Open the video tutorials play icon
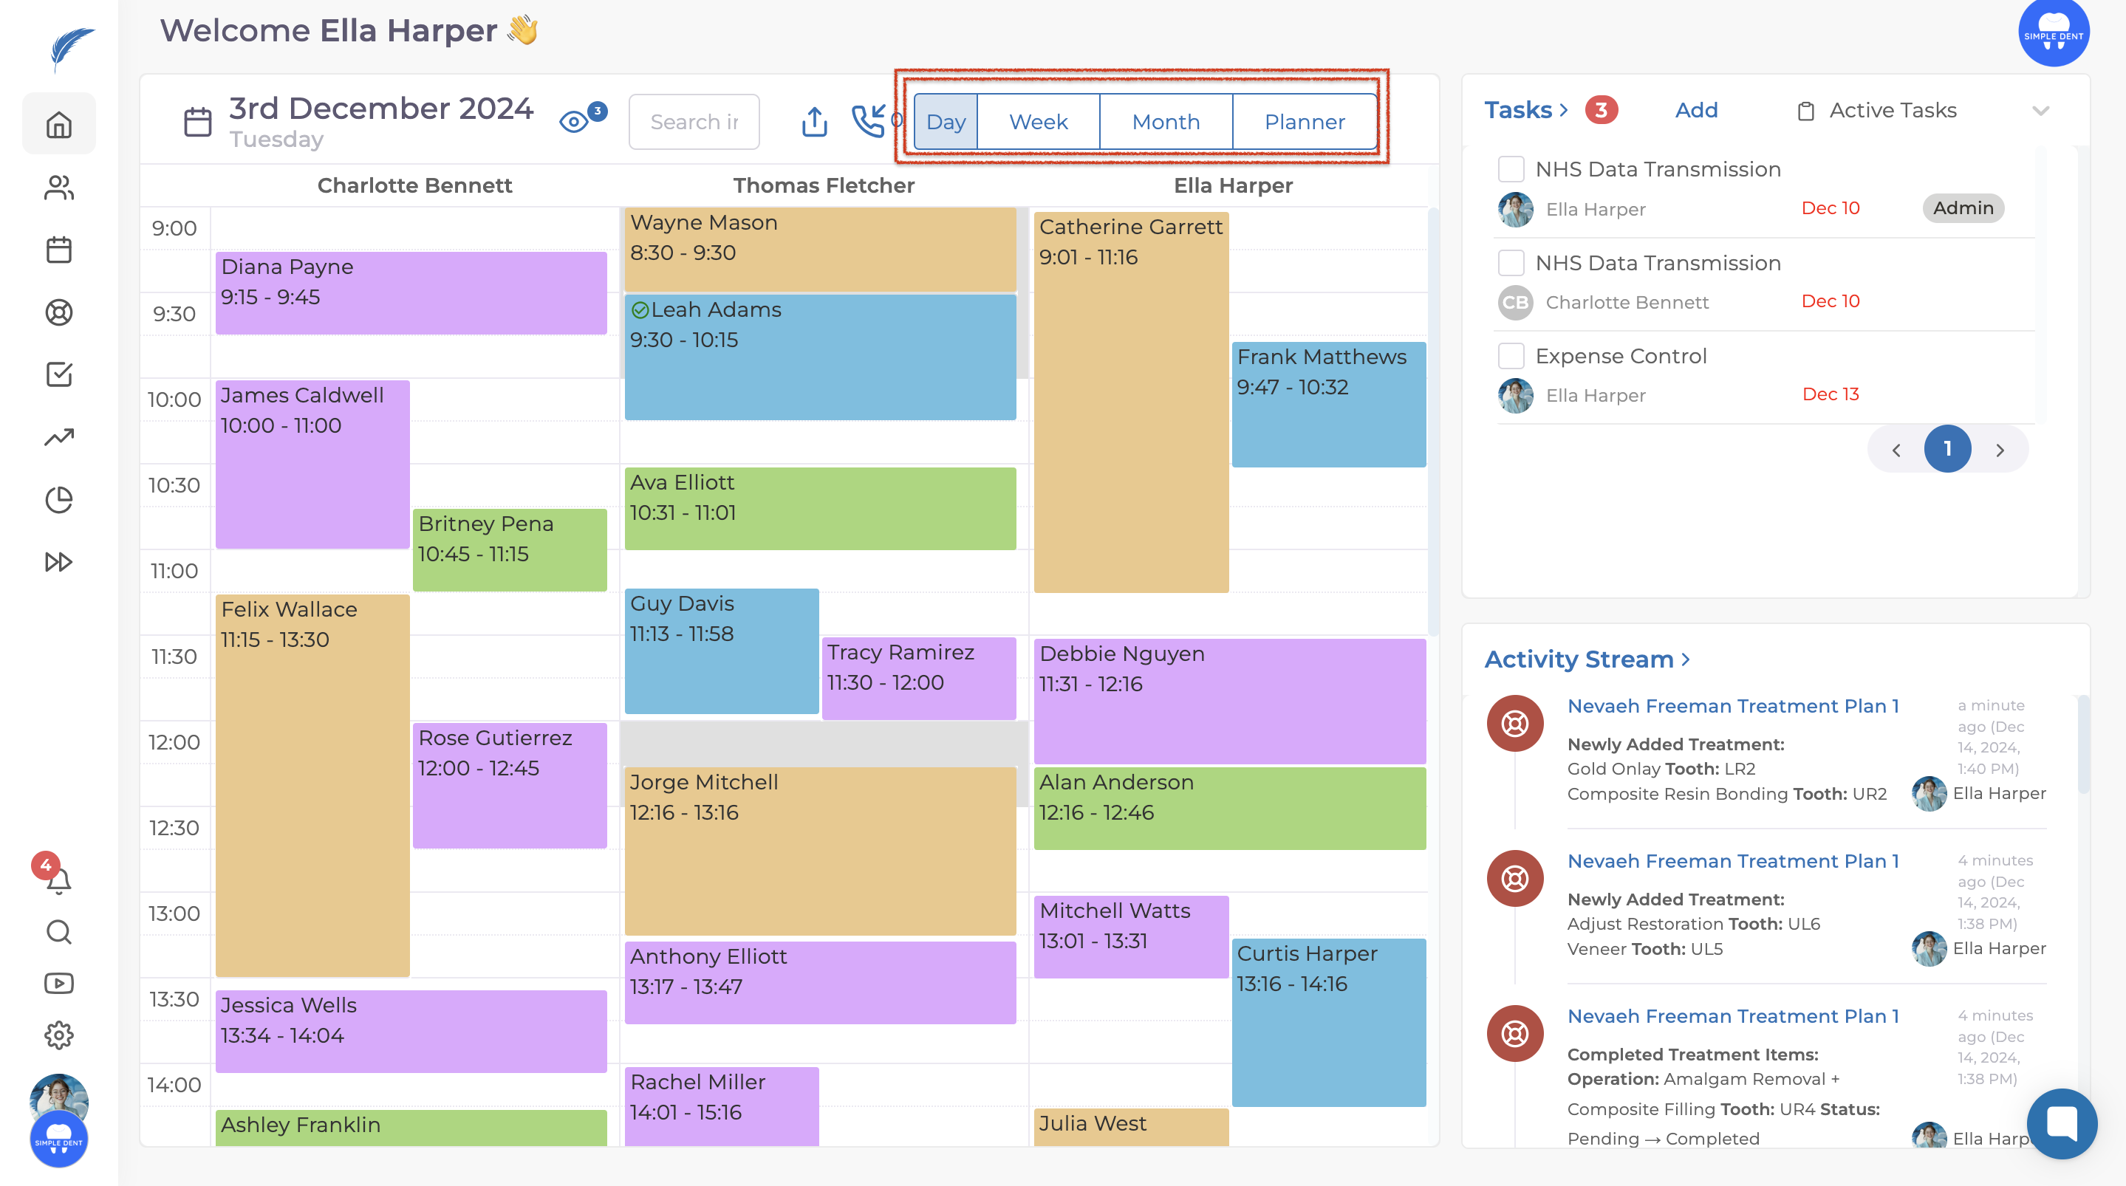This screenshot has width=2126, height=1186. click(x=58, y=983)
